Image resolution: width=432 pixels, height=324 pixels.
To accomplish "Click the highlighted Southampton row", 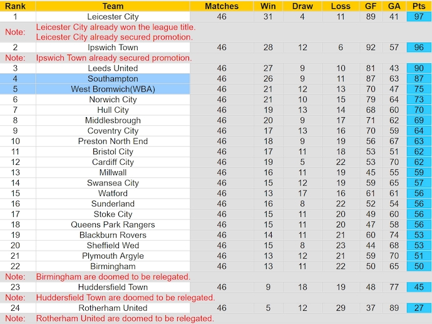I will pos(113,79).
